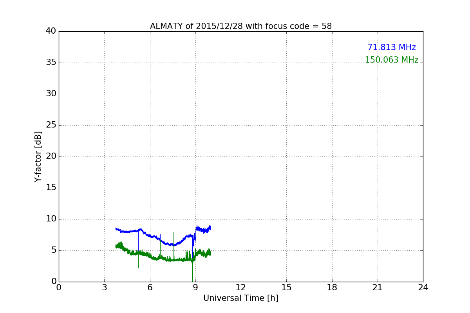Click the 'Universal Time [h]' axis label
470x313 pixels.
(x=241, y=298)
